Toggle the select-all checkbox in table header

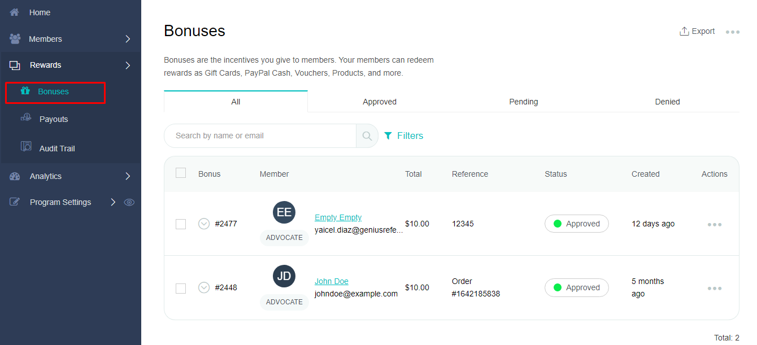tap(181, 173)
